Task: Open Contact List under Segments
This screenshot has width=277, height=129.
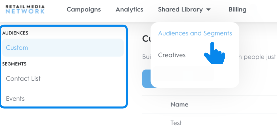Action: tap(23, 79)
